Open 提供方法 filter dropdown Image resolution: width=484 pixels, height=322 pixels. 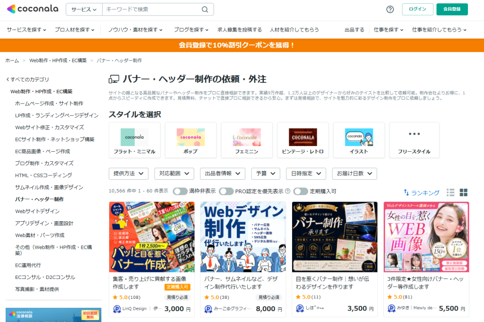[x=129, y=174]
